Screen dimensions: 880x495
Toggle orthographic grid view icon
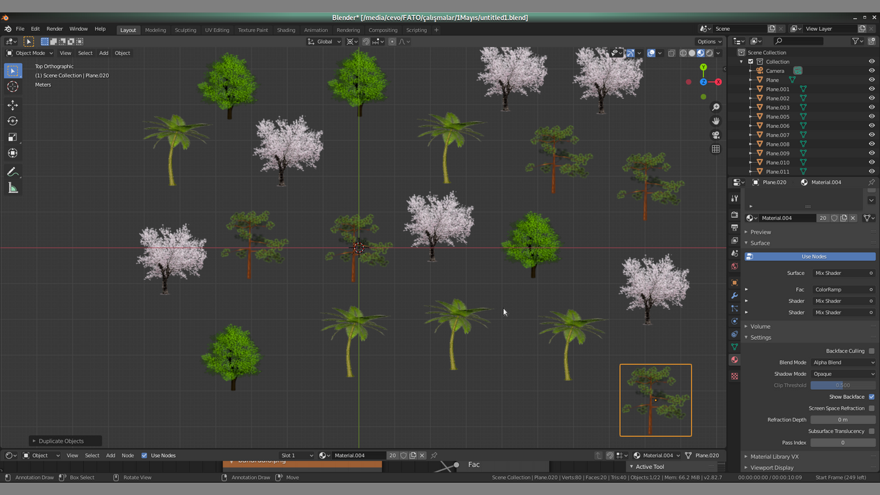point(716,148)
